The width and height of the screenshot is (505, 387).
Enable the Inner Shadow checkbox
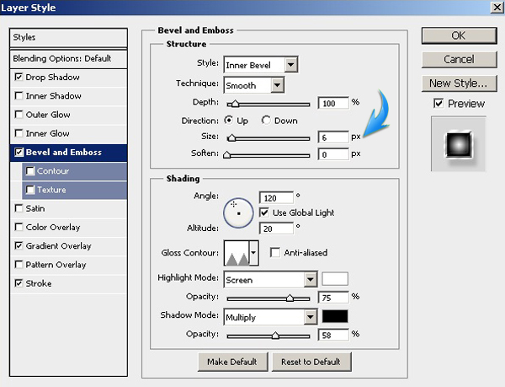coord(19,96)
